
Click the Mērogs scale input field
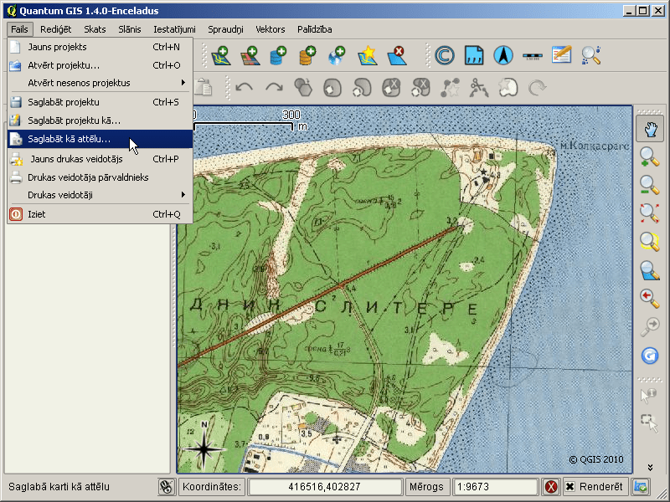(x=494, y=487)
